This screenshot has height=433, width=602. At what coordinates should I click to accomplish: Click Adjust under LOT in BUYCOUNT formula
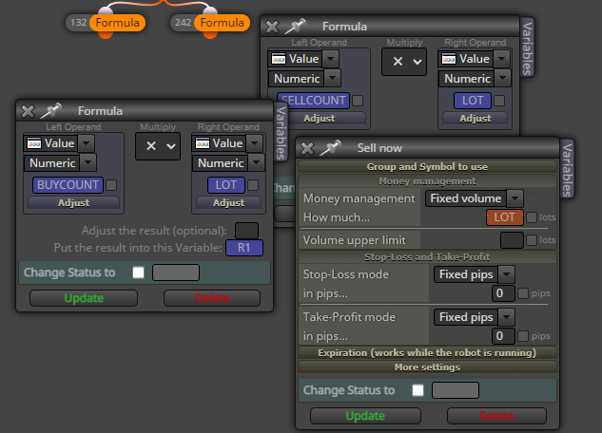point(229,202)
